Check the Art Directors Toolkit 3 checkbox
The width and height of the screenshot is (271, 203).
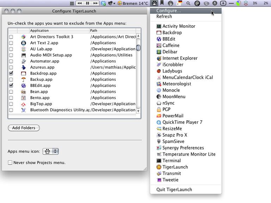coord(11,37)
